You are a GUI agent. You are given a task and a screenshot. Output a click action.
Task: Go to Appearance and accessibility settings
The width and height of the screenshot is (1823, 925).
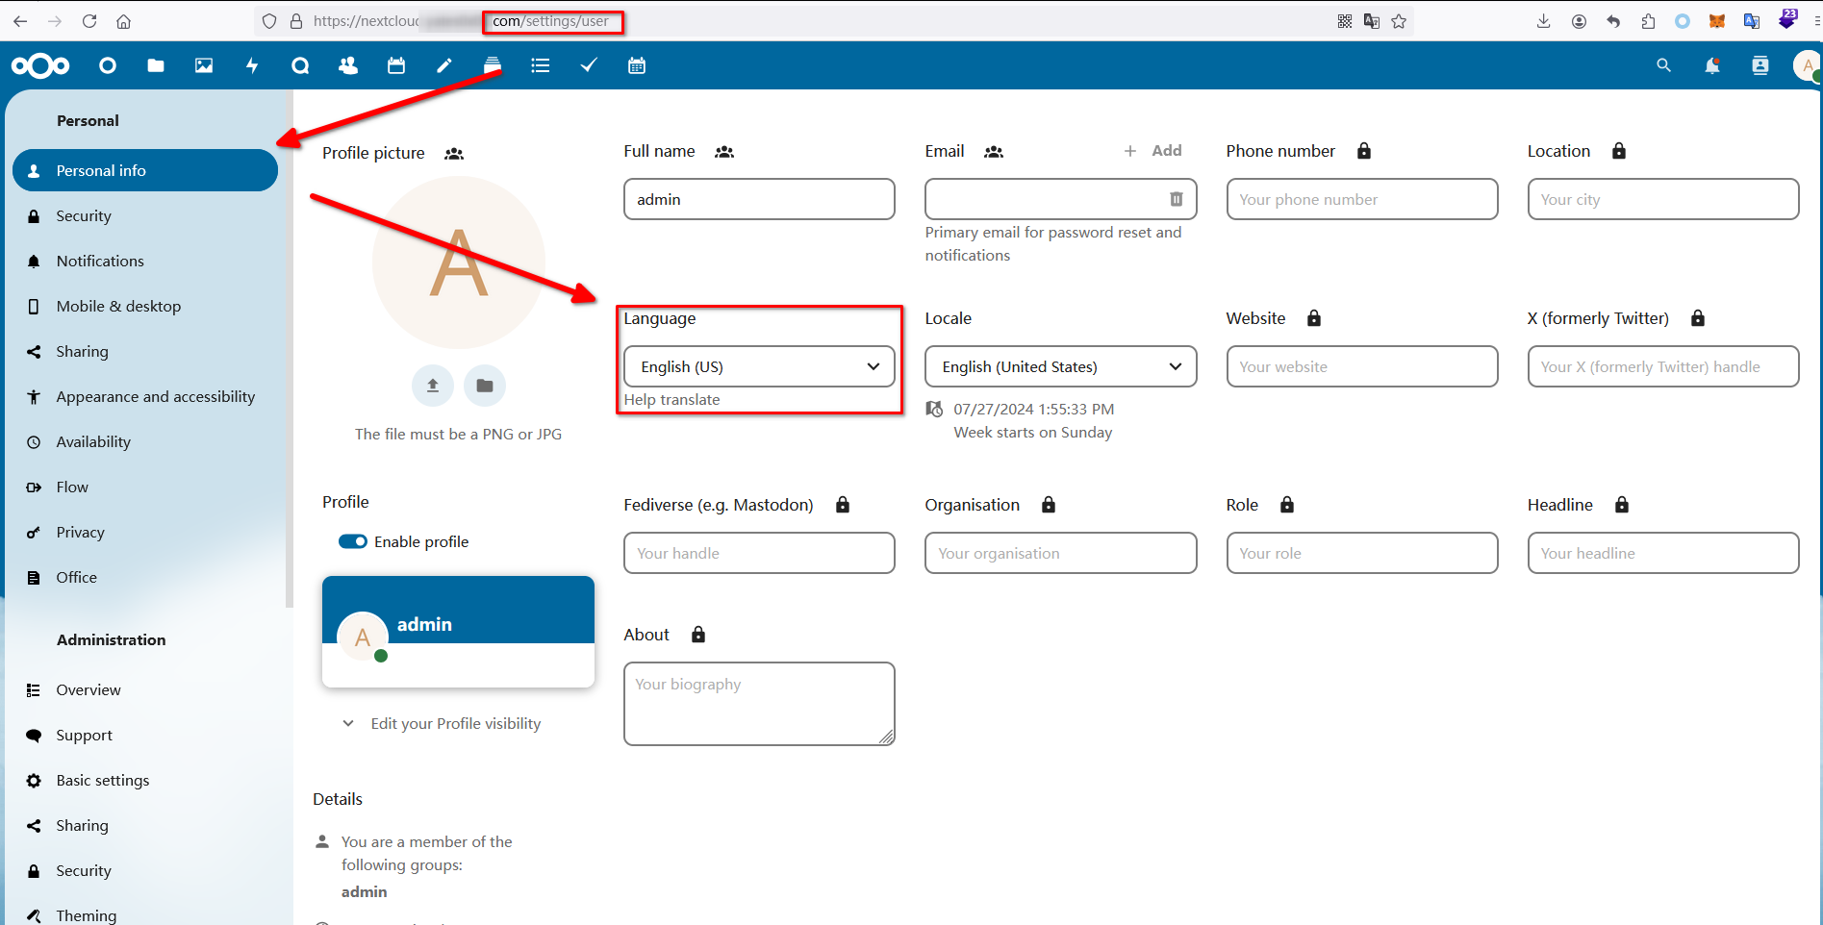point(155,397)
